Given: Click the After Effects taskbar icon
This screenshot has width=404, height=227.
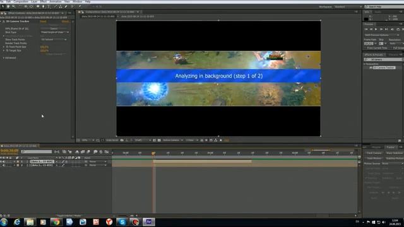Looking at the screenshot, I should click(x=149, y=222).
